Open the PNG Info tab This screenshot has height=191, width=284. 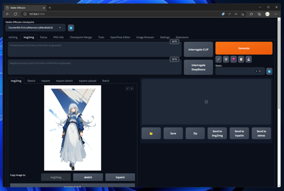(x=58, y=37)
